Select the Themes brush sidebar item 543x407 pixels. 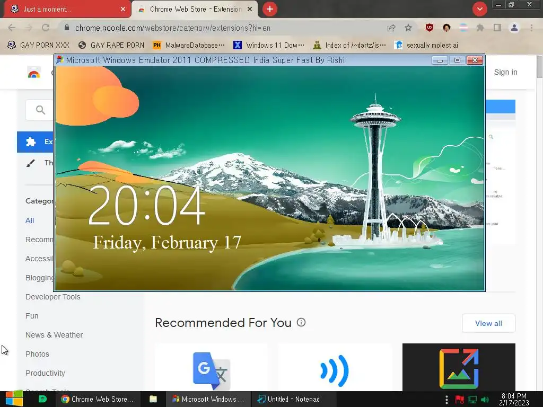coord(39,163)
